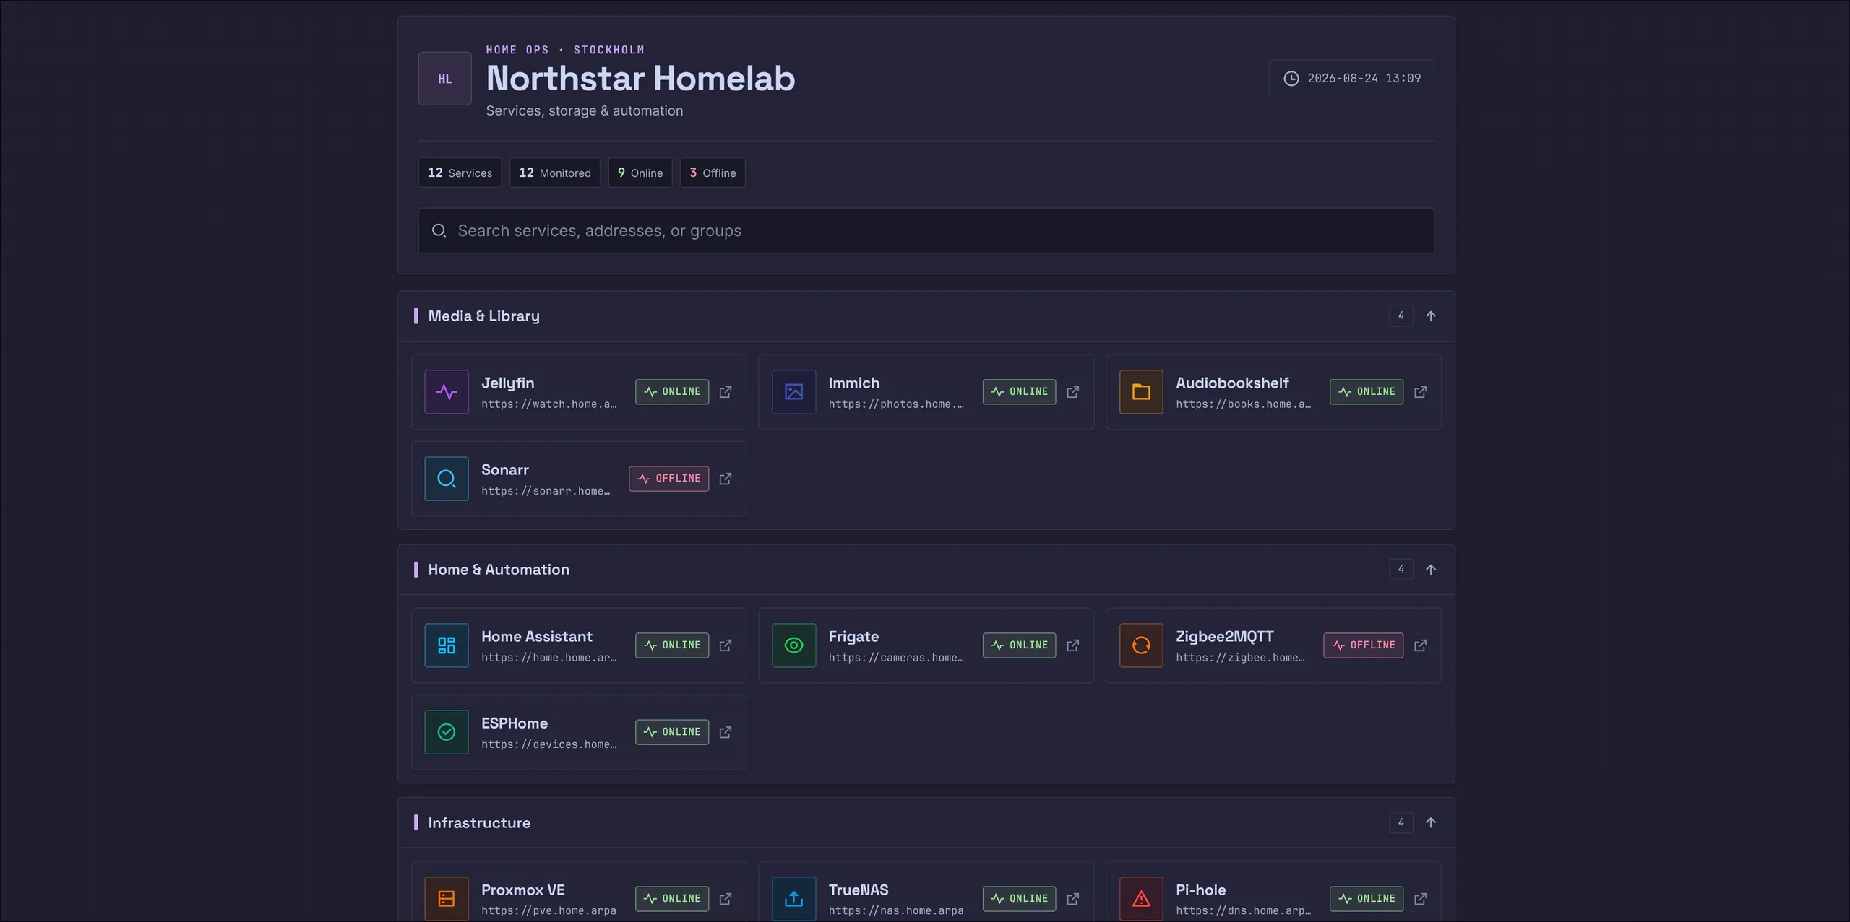Focus the search services input field

tap(926, 231)
